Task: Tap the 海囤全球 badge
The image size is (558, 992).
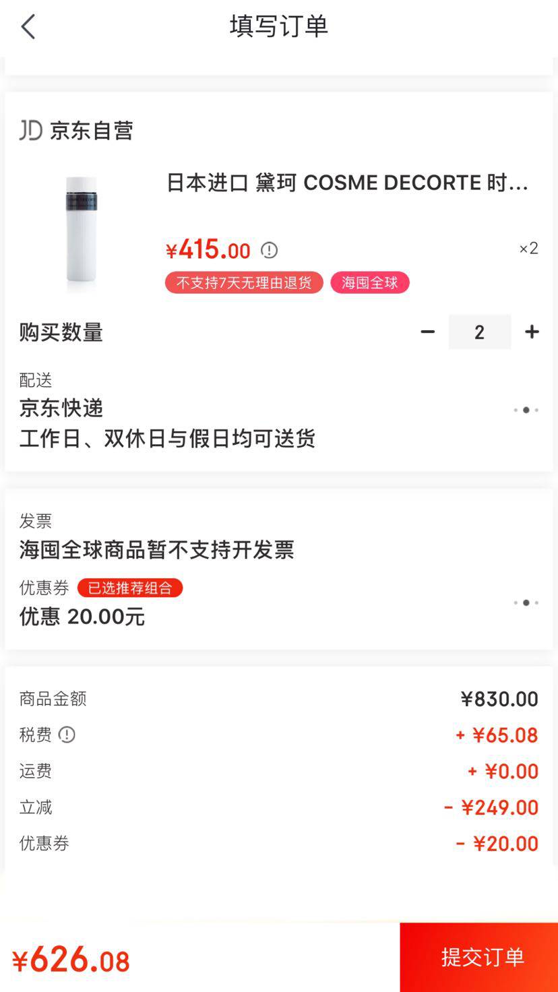Action: (x=369, y=283)
